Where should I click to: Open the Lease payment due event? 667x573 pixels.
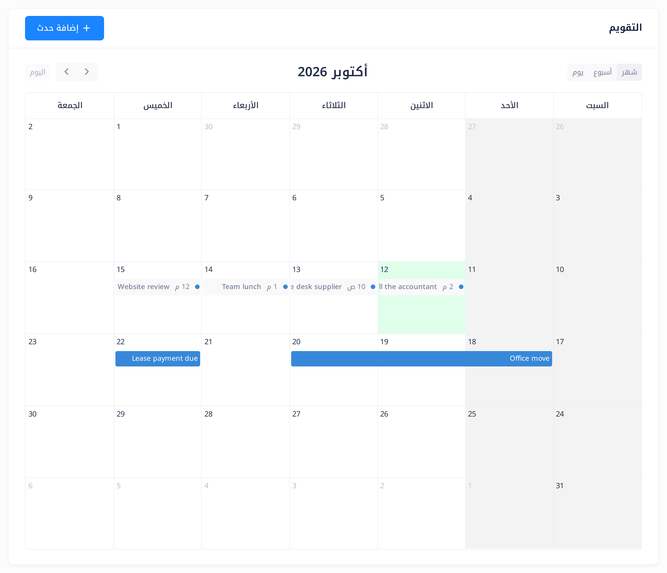(158, 358)
